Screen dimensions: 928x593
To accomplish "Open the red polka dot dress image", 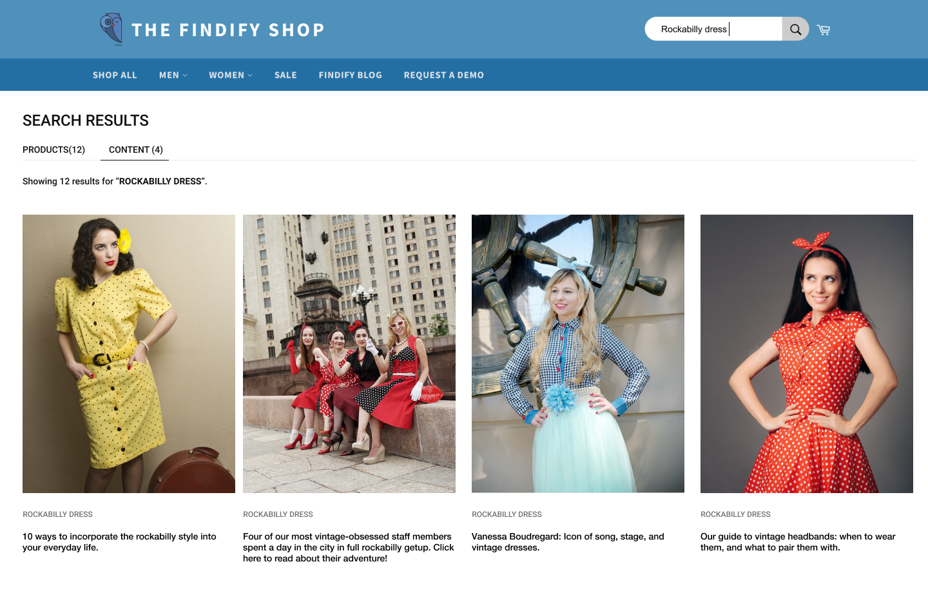I will point(807,354).
